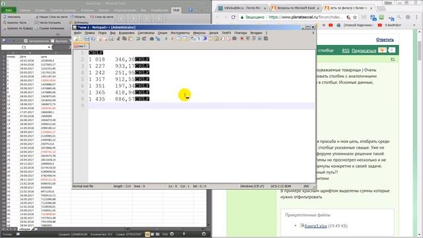
Task: Open the TextFX menu in Notepad++
Action: pyautogui.click(x=226, y=32)
